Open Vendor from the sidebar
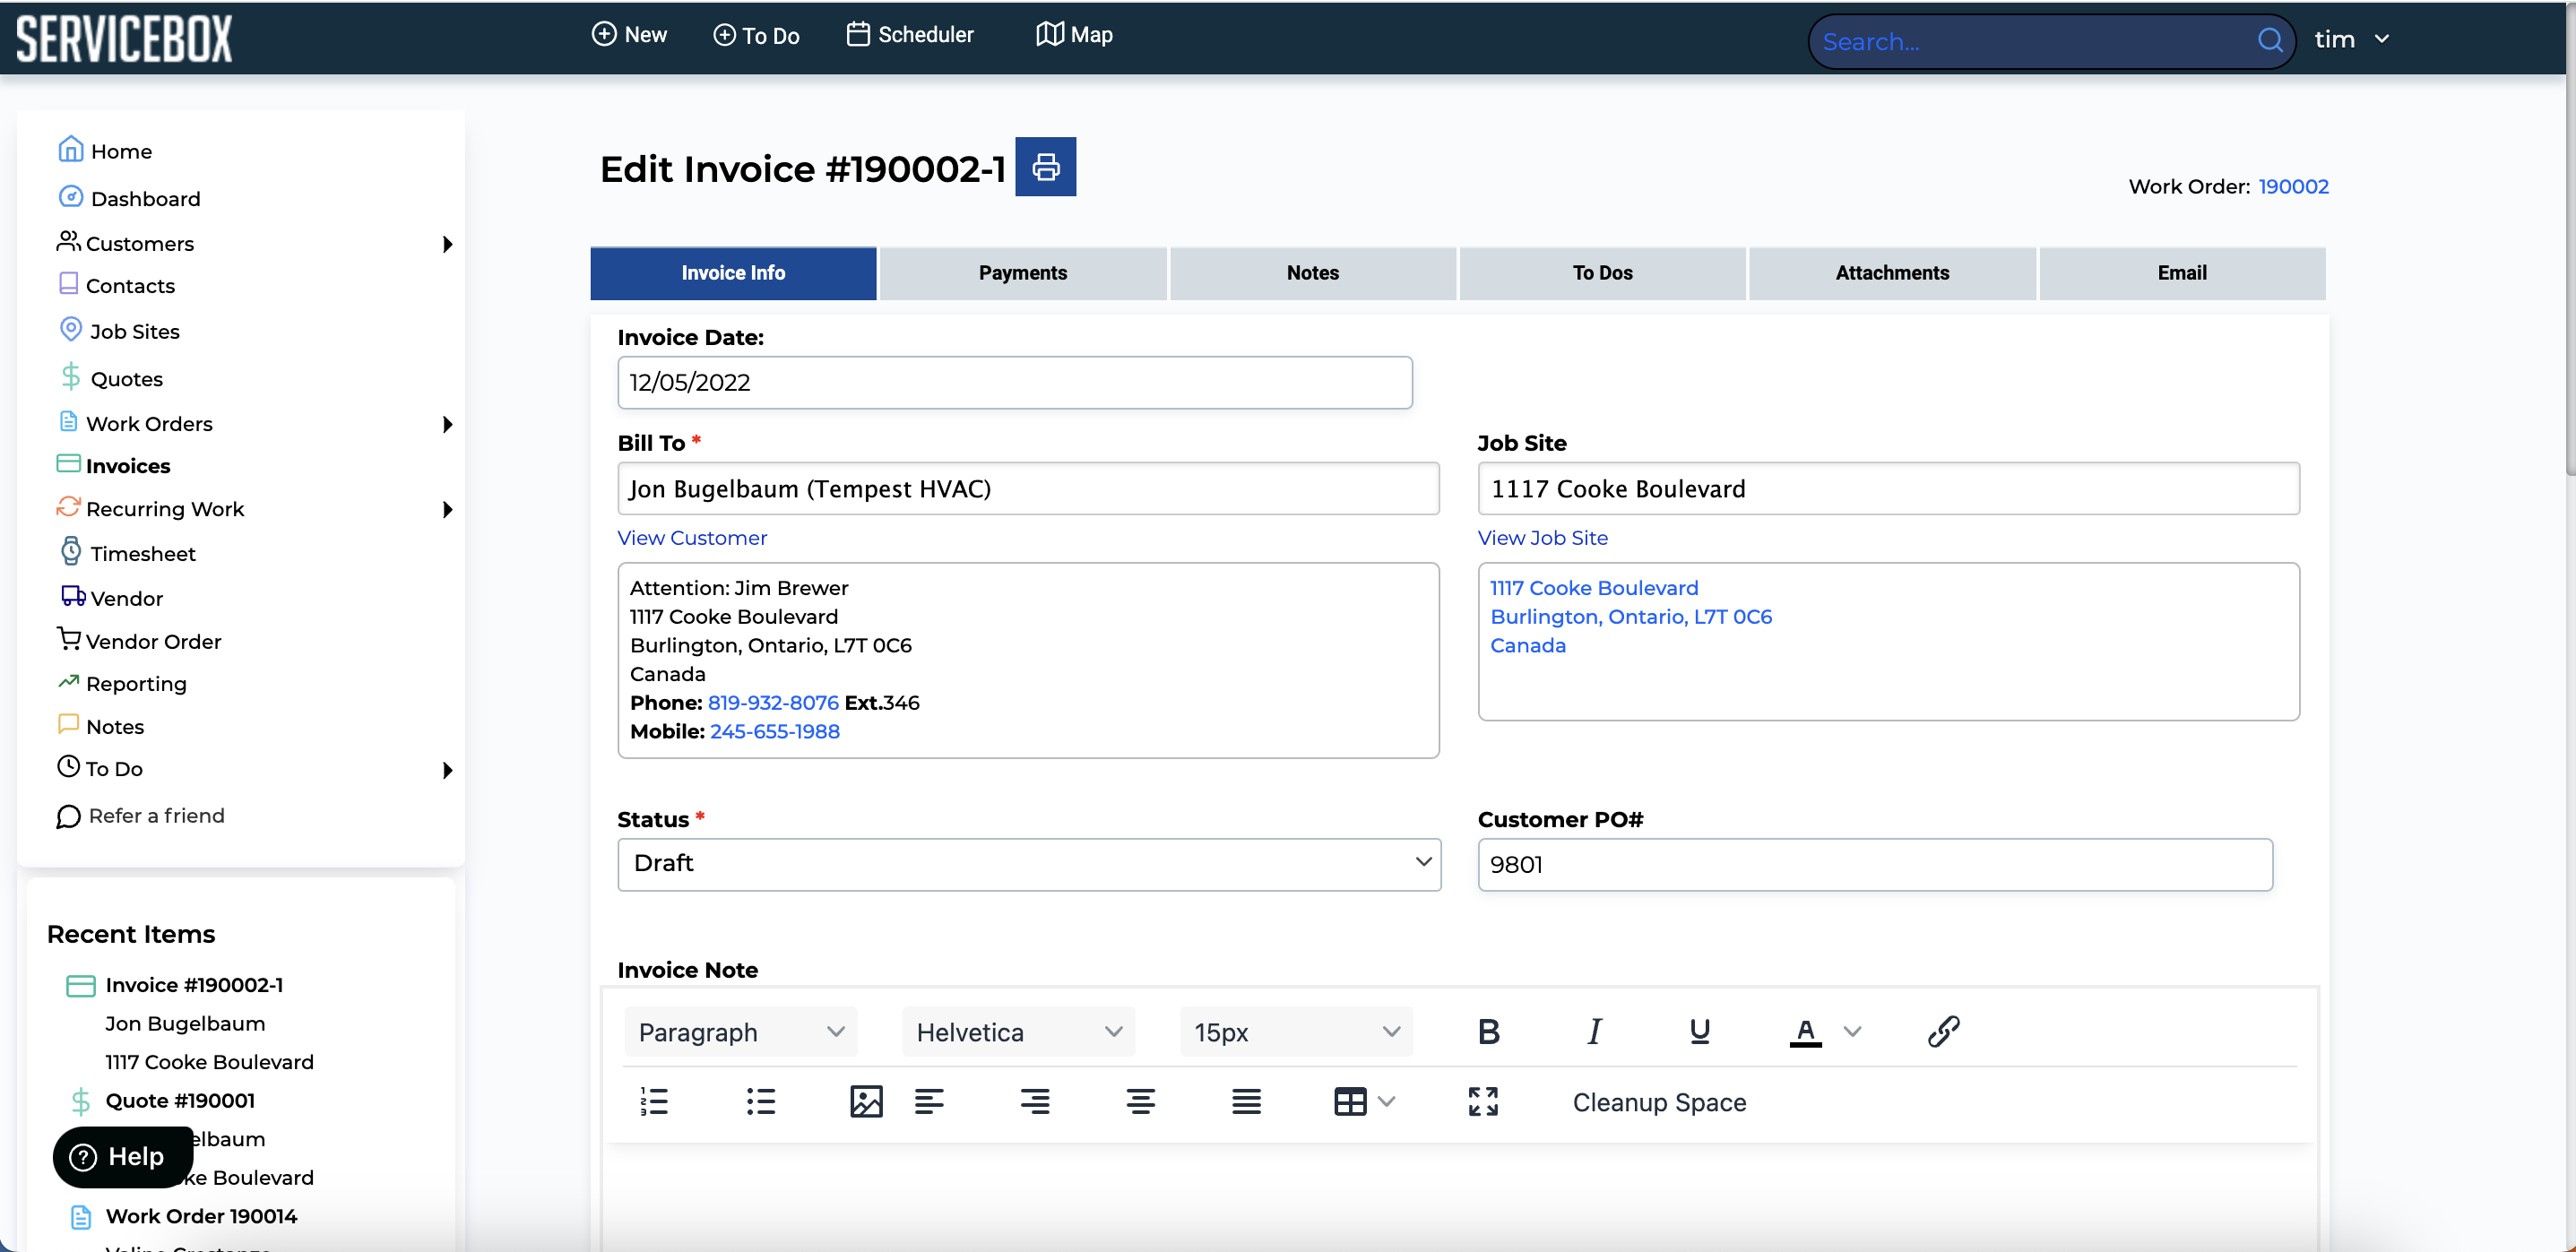Viewport: 2576px width, 1252px height. (111, 597)
